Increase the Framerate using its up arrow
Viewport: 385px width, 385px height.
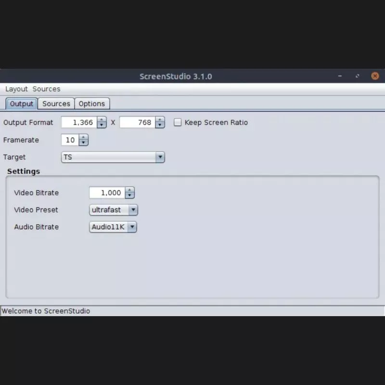[x=84, y=138]
